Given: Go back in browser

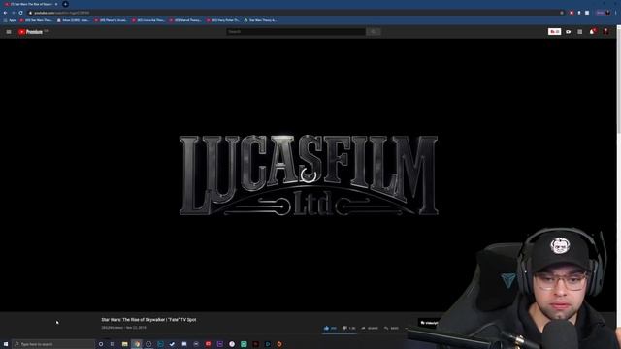Looking at the screenshot, I should tap(5, 13).
